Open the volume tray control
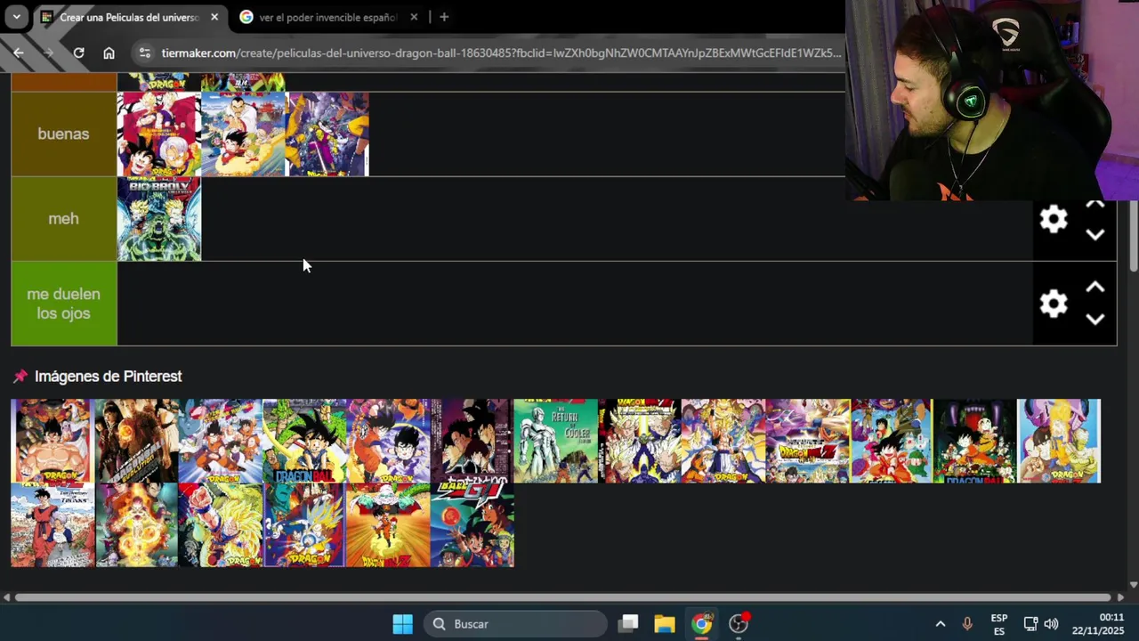This screenshot has height=641, width=1139. click(x=1051, y=624)
